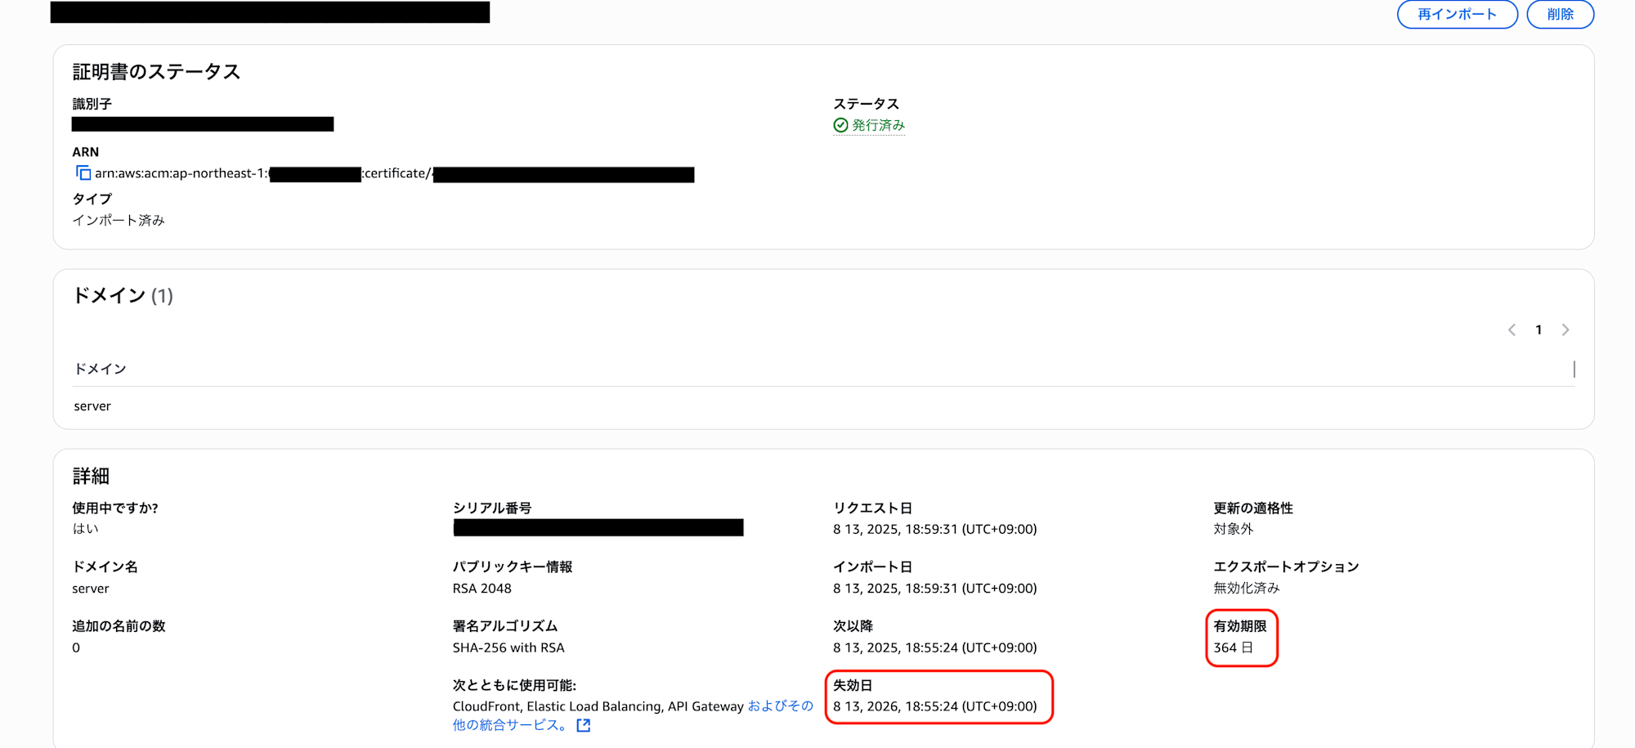Click the 証明書のステータス section heading
Viewport: 1635px width, 748px height.
(156, 72)
